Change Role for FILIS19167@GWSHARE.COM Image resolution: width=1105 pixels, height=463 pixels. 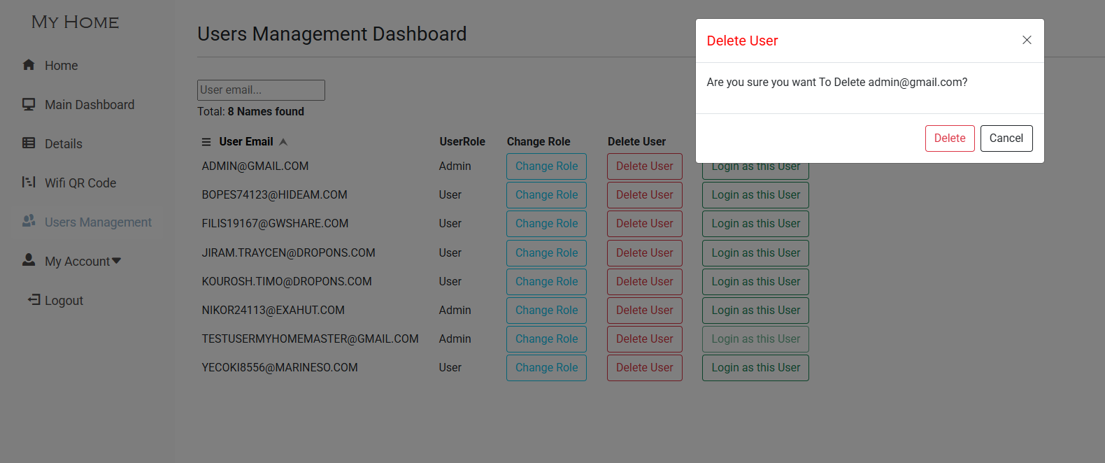click(546, 224)
